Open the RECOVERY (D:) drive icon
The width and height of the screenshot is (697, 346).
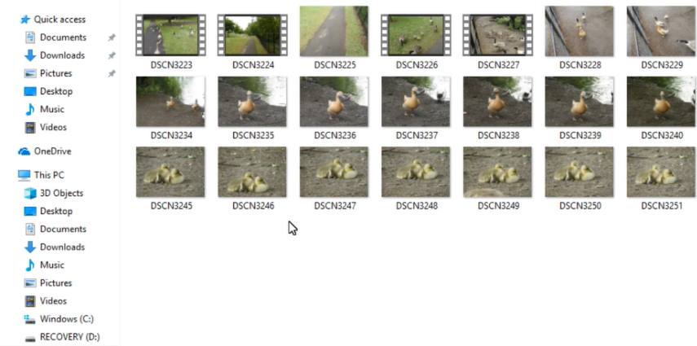point(30,338)
